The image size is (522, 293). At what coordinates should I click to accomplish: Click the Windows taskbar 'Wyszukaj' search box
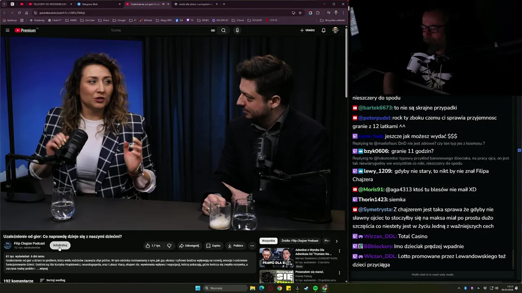click(226, 288)
